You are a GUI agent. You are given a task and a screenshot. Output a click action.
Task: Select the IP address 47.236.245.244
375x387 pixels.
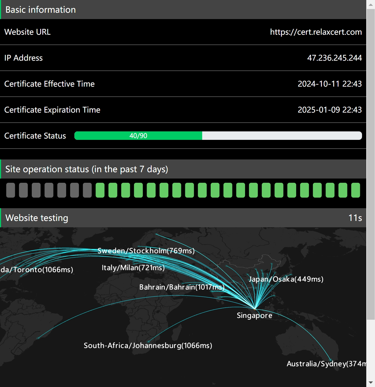click(x=335, y=58)
